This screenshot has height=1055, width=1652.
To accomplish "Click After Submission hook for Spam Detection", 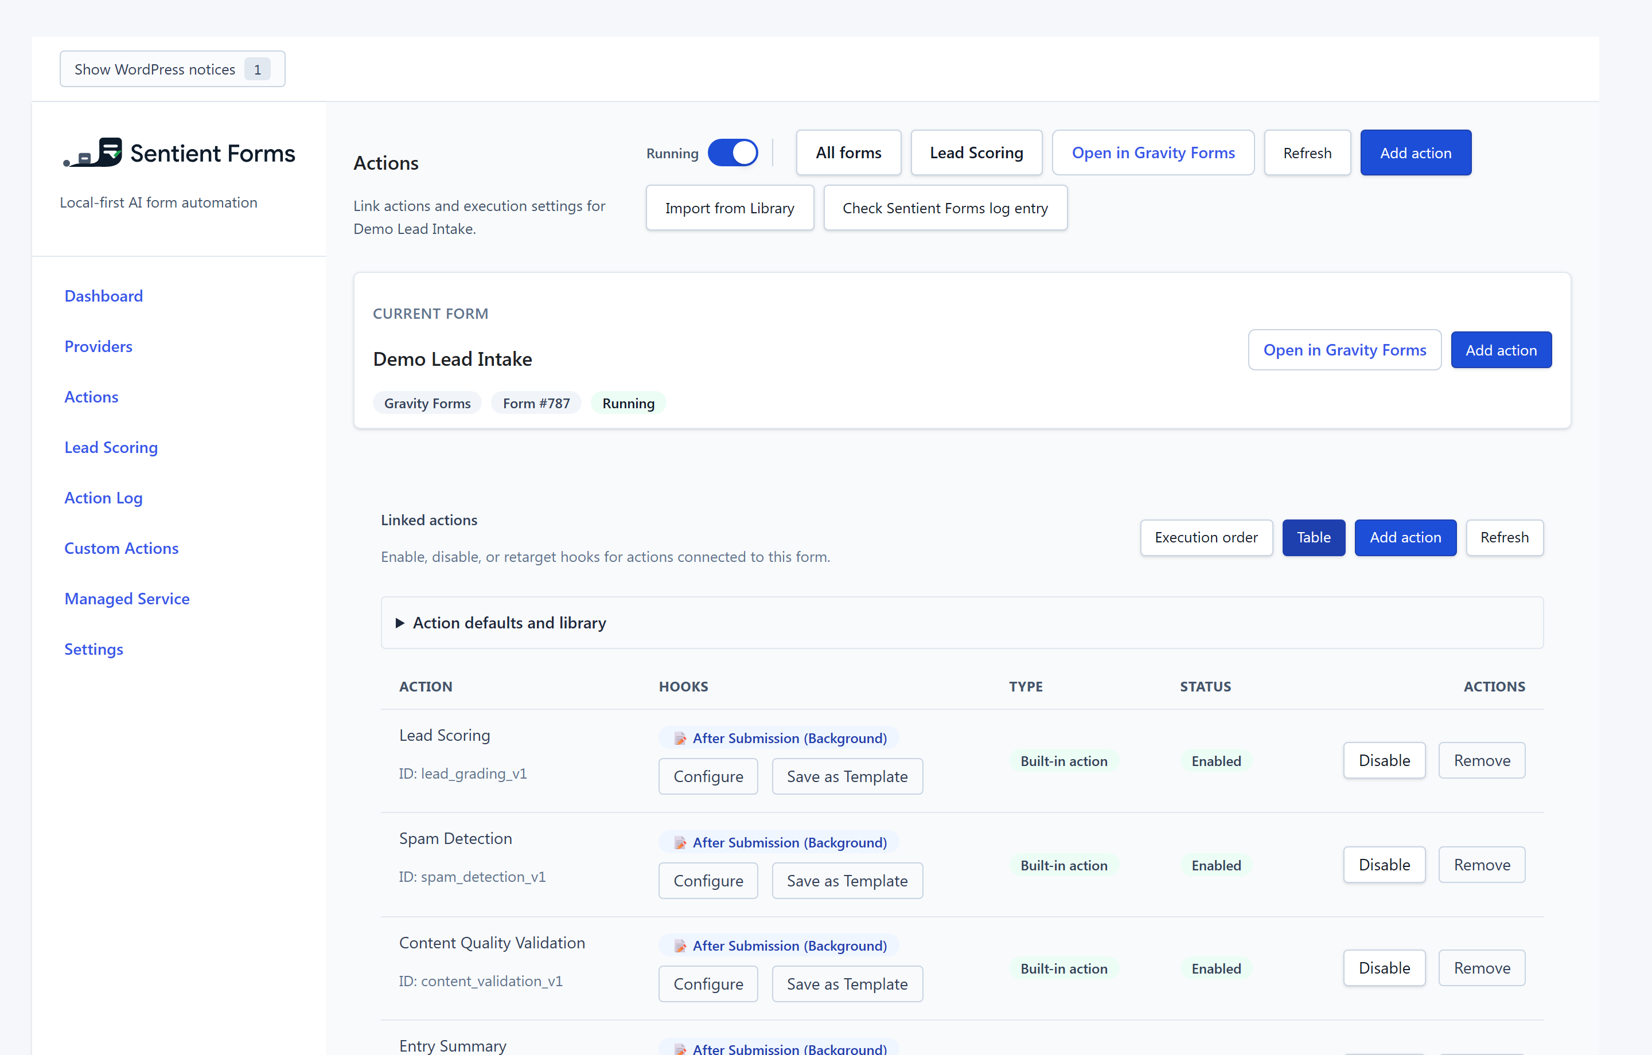I will click(x=780, y=842).
